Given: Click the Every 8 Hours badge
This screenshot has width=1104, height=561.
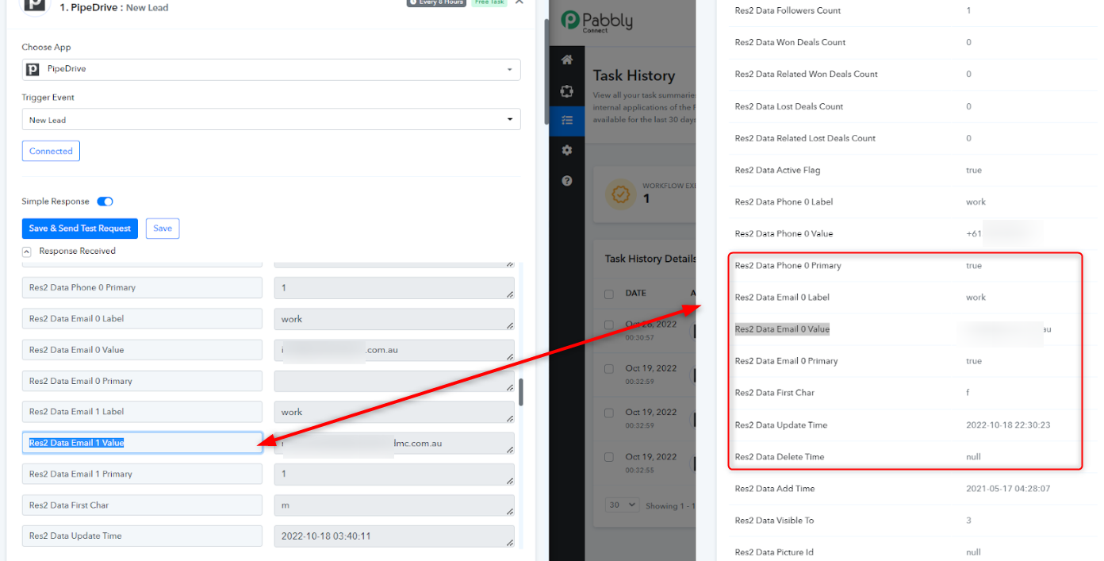Looking at the screenshot, I should (x=436, y=3).
